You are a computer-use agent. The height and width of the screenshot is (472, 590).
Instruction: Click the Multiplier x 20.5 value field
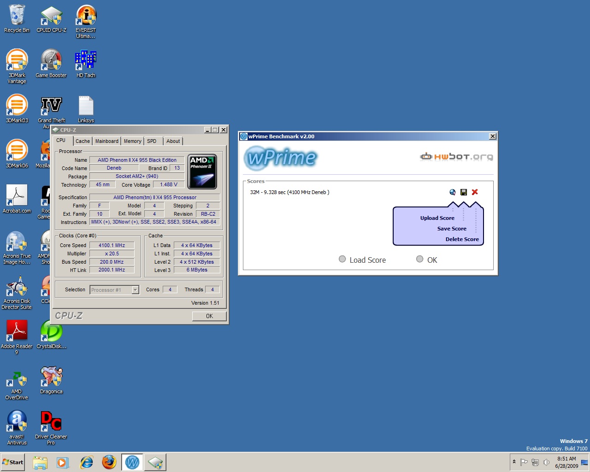pyautogui.click(x=112, y=254)
